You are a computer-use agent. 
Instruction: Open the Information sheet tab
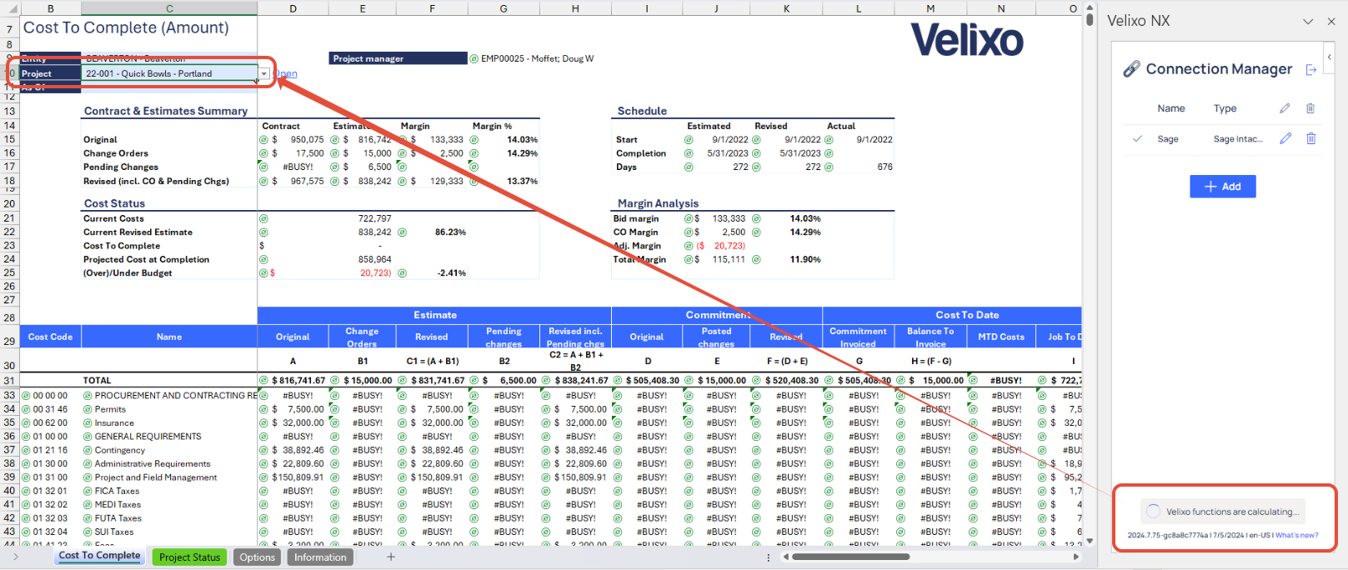(x=320, y=557)
